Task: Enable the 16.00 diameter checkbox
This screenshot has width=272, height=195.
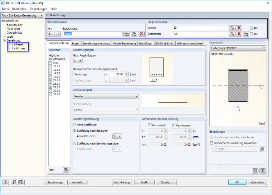Action: (x=50, y=77)
